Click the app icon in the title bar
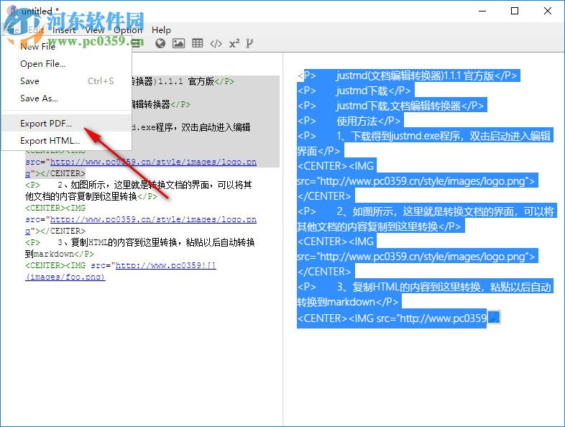This screenshot has width=565, height=427. point(12,11)
